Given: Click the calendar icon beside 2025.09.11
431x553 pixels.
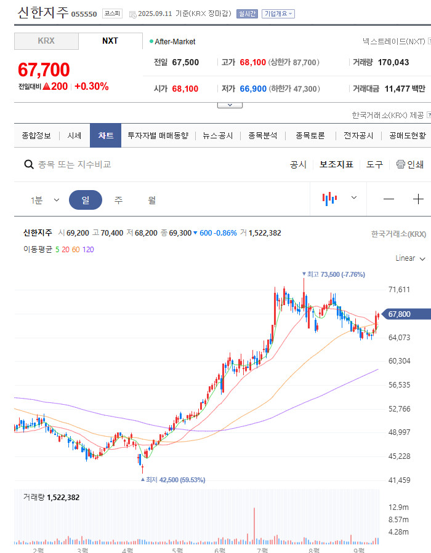Looking at the screenshot, I should [133, 15].
